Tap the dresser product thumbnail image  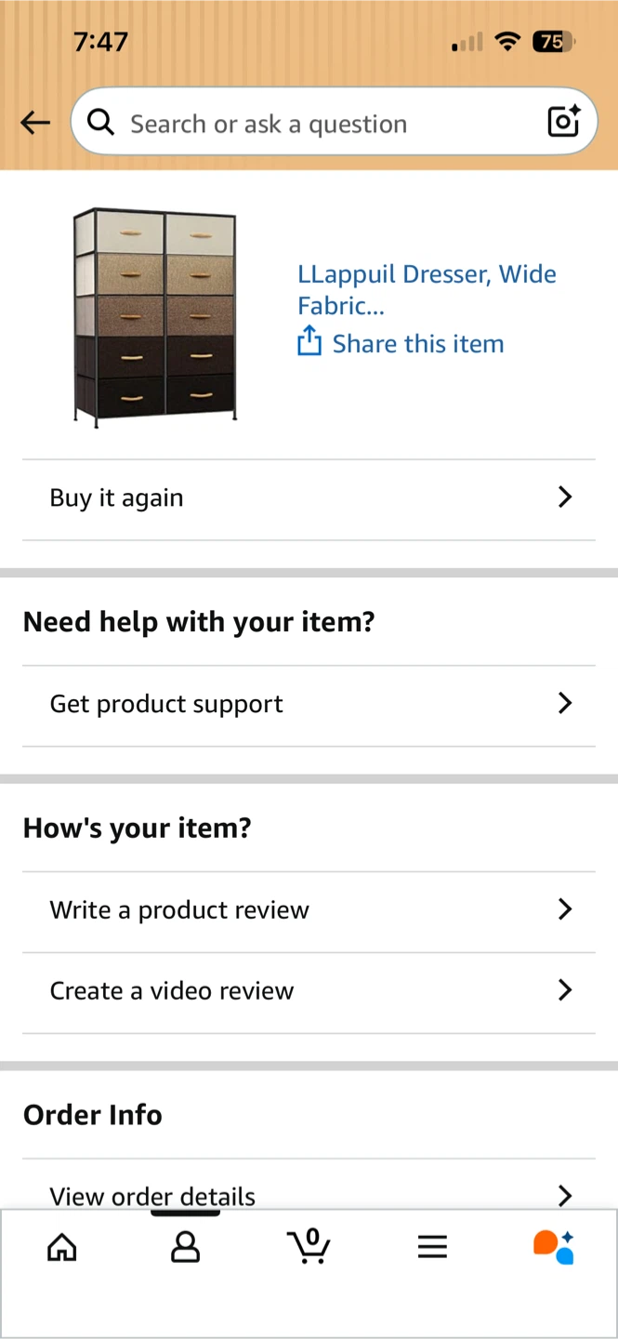pyautogui.click(x=155, y=317)
